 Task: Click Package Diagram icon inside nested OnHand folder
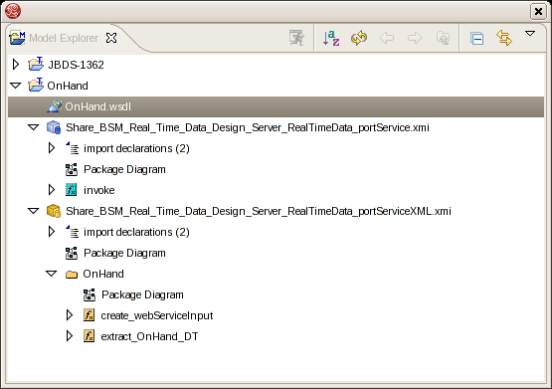[x=90, y=294]
